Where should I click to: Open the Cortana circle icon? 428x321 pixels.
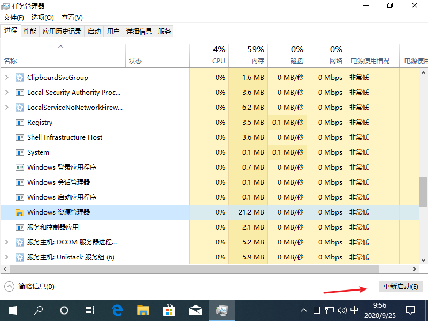pyautogui.click(x=64, y=310)
